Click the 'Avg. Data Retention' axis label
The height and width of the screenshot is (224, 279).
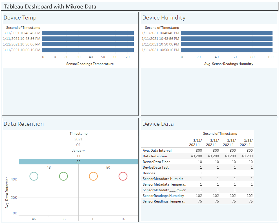point(7,192)
